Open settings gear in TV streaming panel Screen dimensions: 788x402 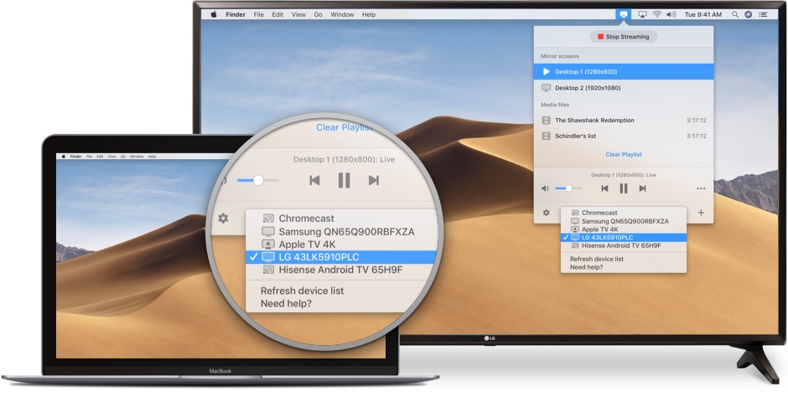point(547,213)
